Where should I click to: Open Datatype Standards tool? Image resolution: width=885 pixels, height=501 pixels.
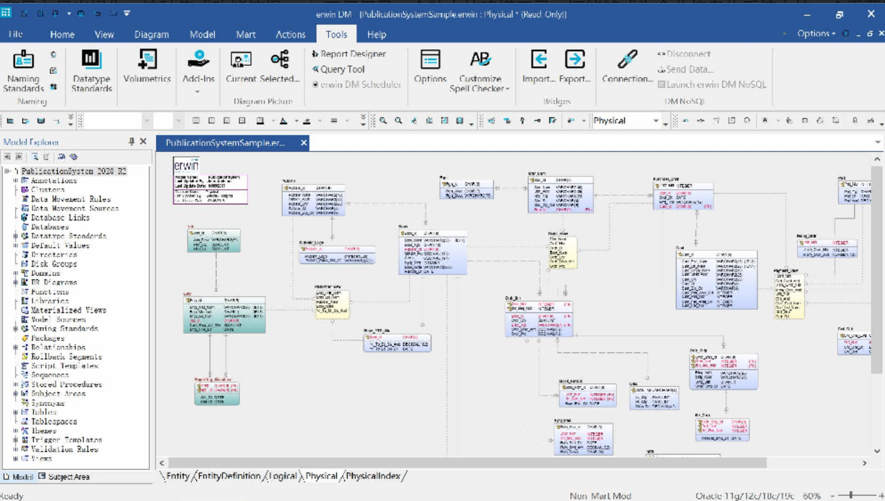tap(92, 71)
